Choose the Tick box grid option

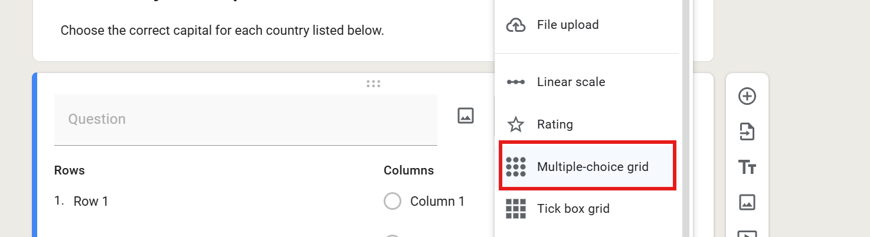[588, 209]
